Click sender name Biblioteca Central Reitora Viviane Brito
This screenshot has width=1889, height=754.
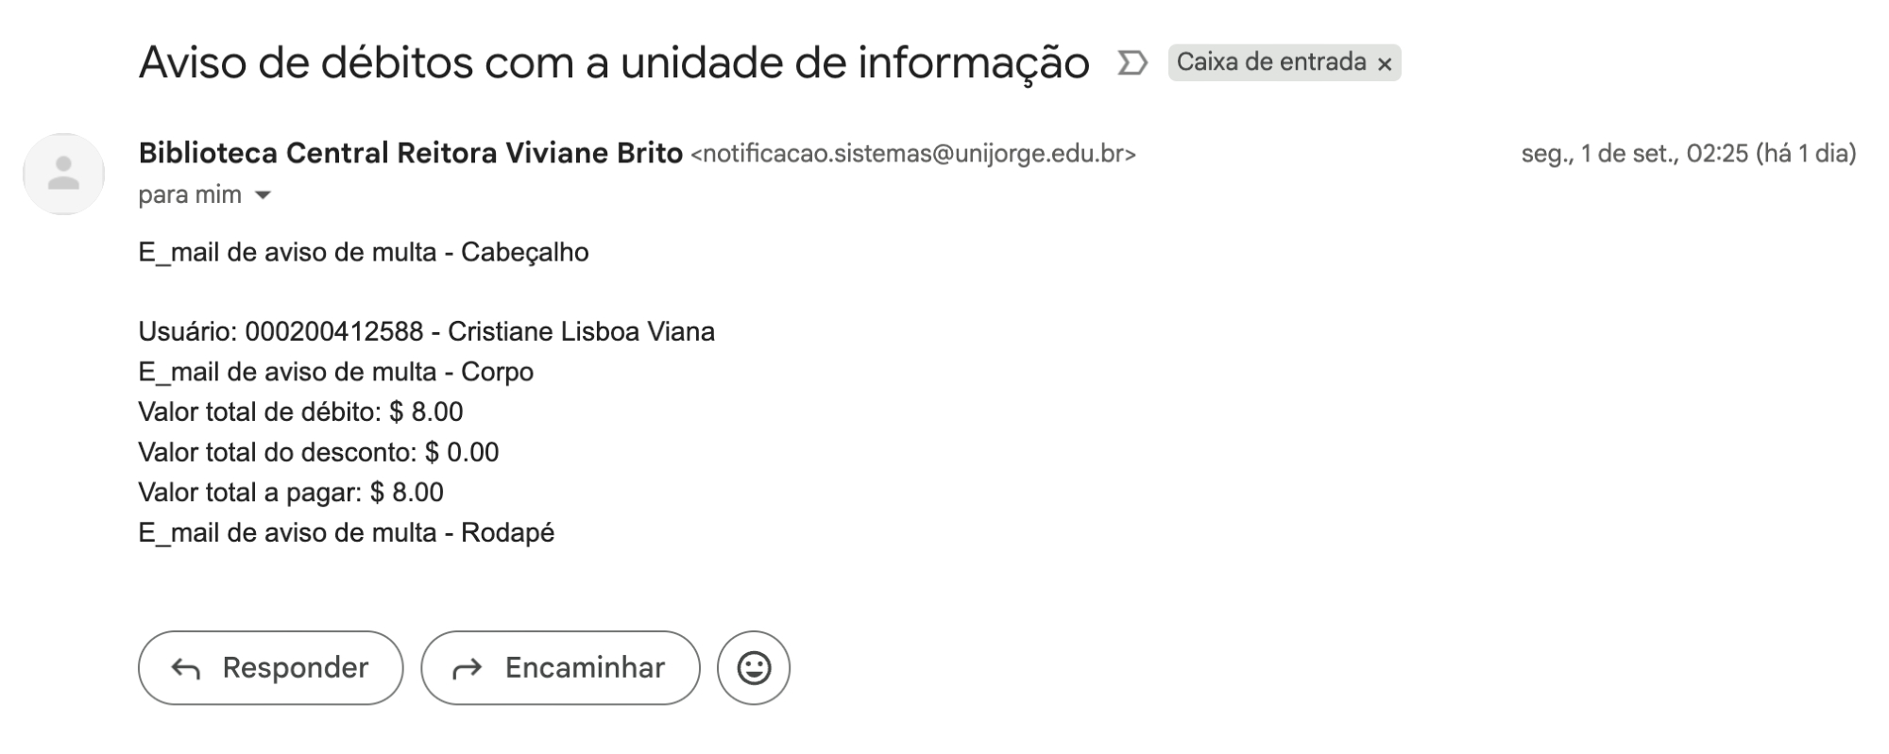tap(410, 153)
